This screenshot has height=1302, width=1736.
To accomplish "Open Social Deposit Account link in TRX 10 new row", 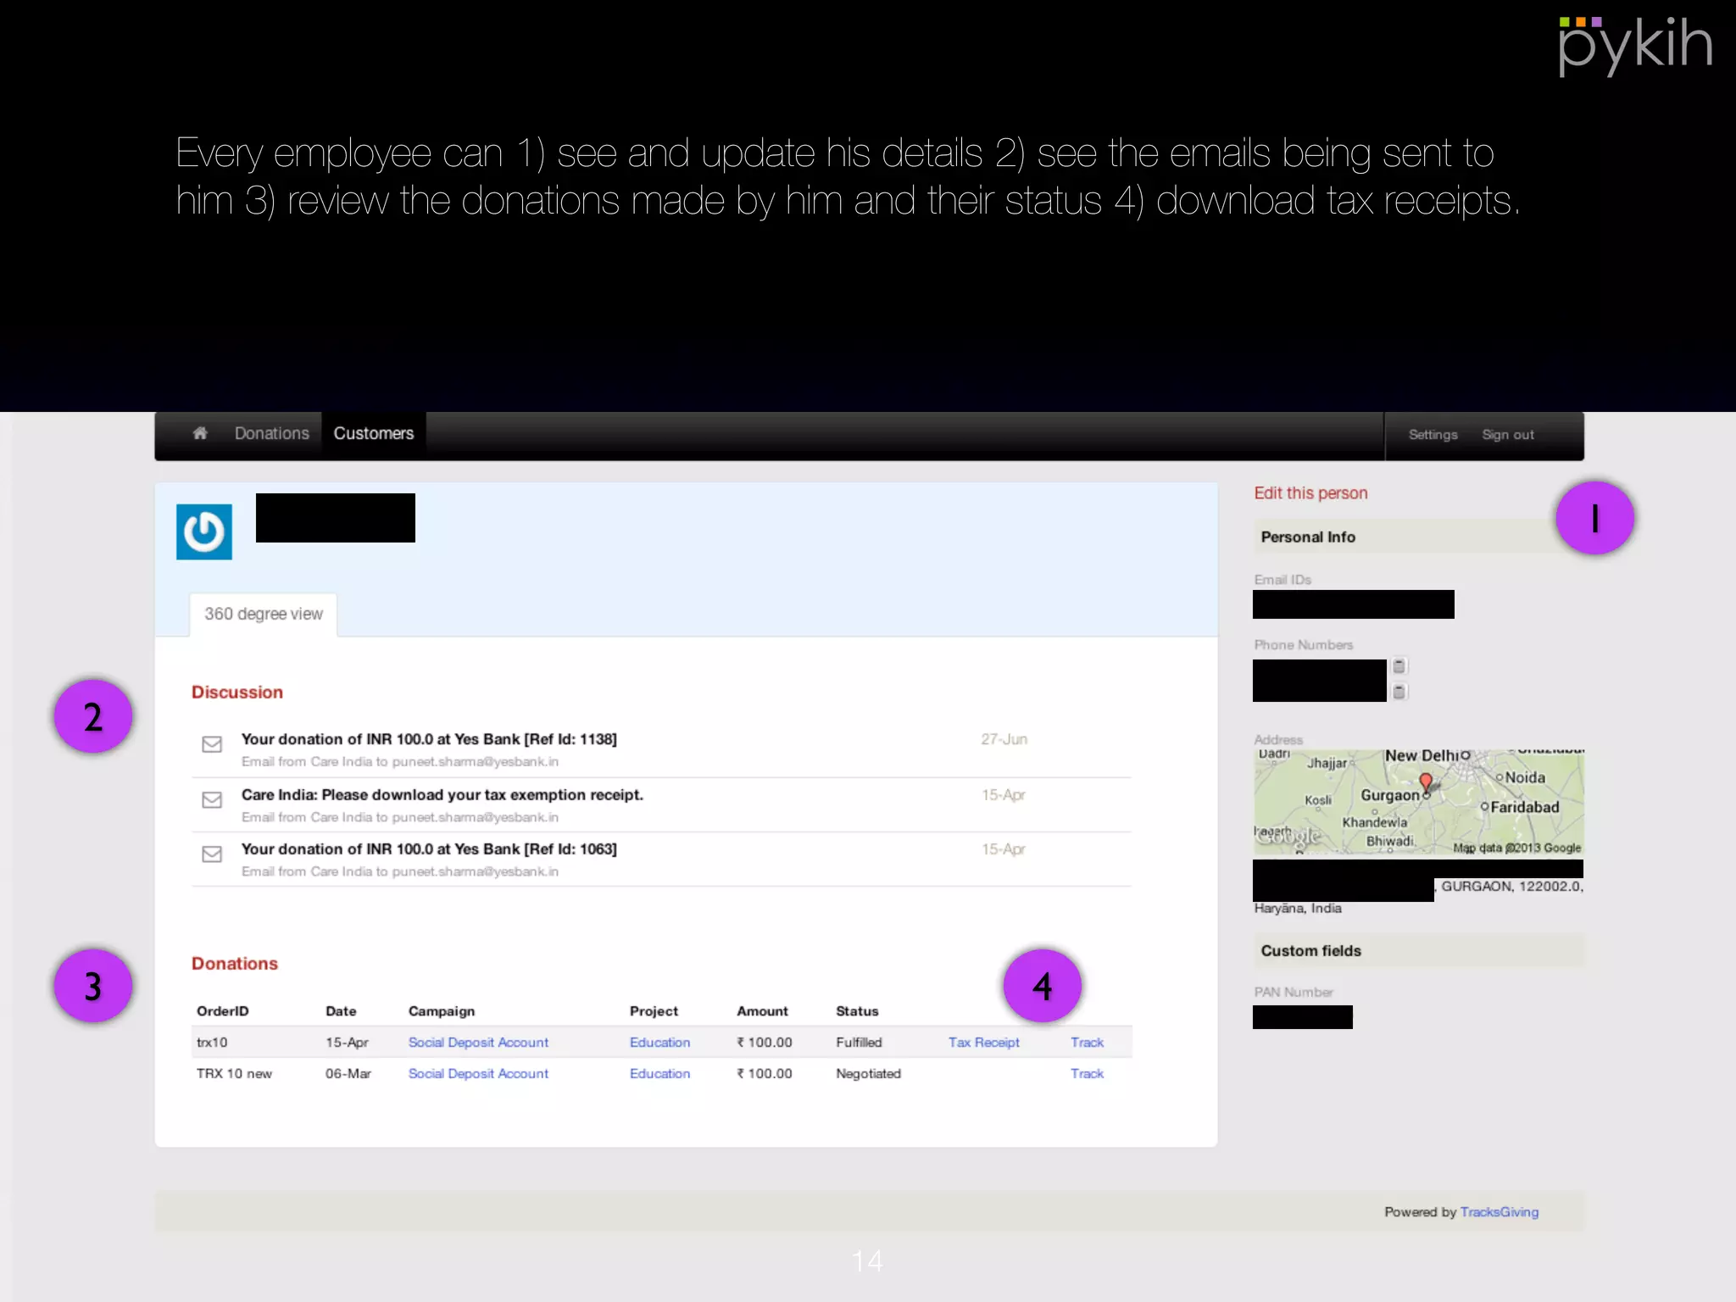I will point(478,1074).
